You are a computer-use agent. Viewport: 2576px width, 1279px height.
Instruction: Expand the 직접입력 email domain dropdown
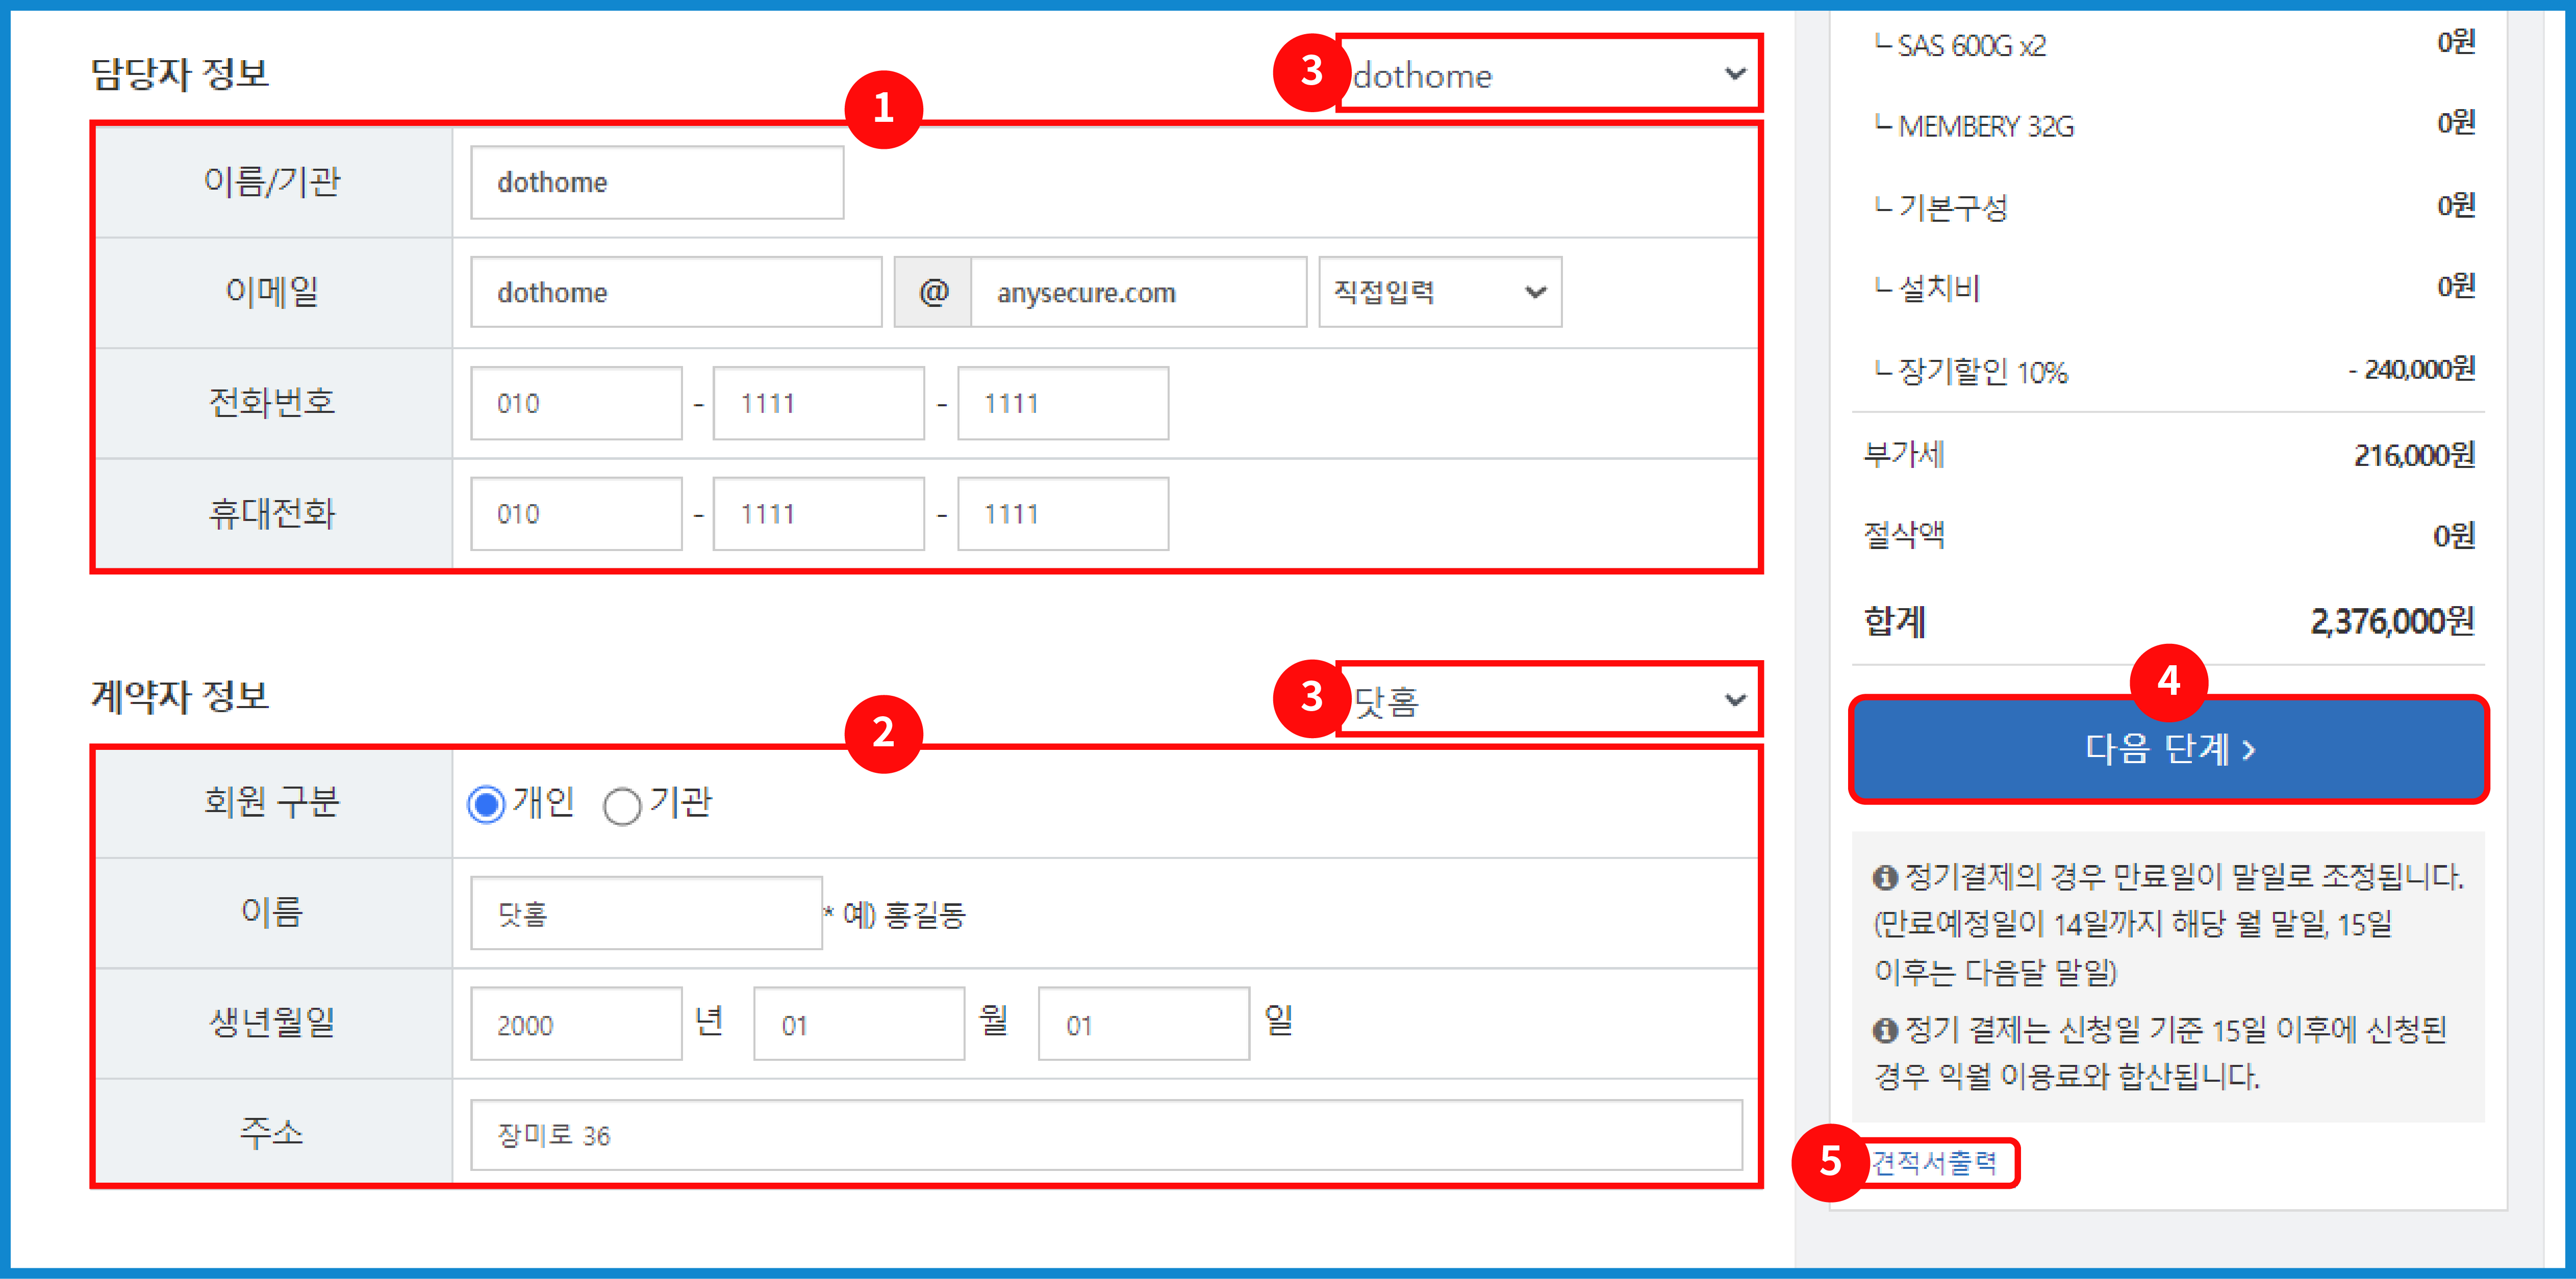[1439, 292]
